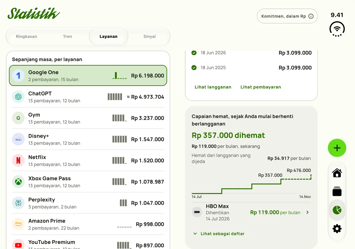Select the statistics pie chart icon
The width and height of the screenshot is (355, 249).
pyautogui.click(x=337, y=210)
